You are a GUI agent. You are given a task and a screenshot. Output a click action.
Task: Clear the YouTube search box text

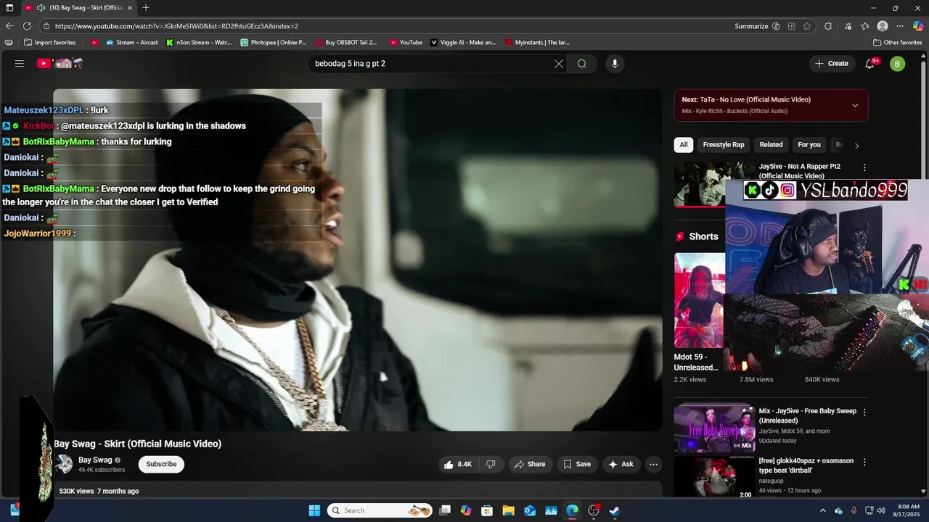point(558,64)
